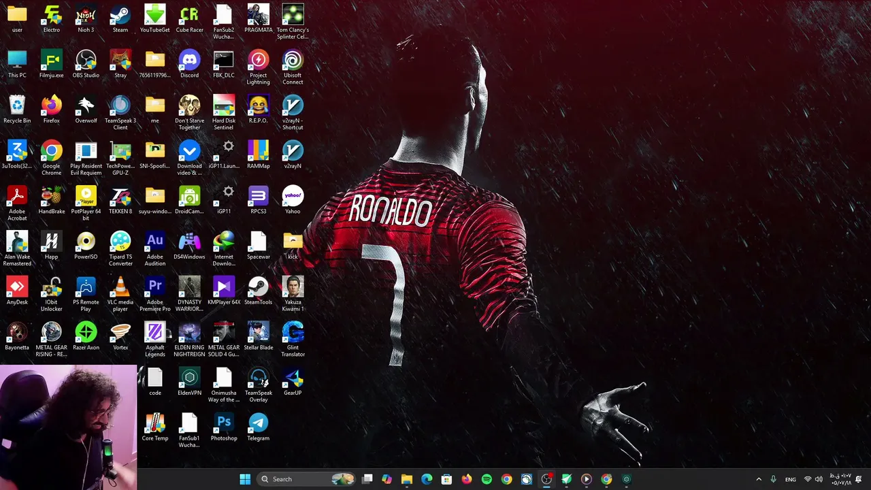Image resolution: width=871 pixels, height=490 pixels.
Task: Launch the Discord desktop icon
Action: [x=189, y=64]
